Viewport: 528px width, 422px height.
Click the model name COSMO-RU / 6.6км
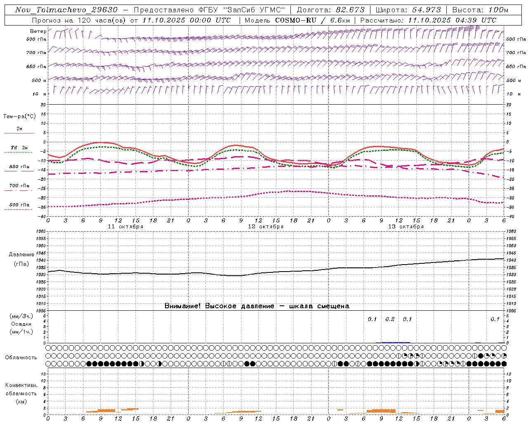click(313, 20)
